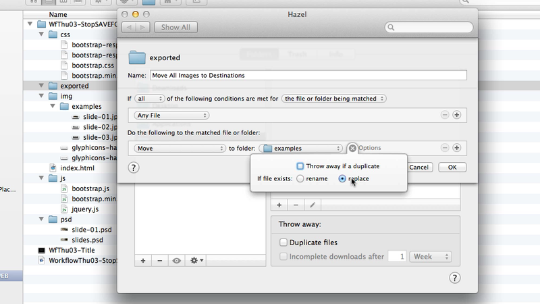Screen dimensions: 540x304
Task: Add a folder with the plus icon next to the eye icon
Action: coord(142,259)
